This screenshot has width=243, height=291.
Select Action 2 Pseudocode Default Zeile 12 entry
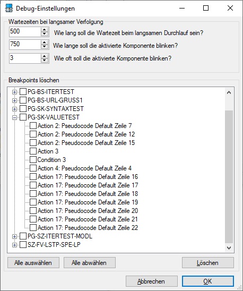86,134
